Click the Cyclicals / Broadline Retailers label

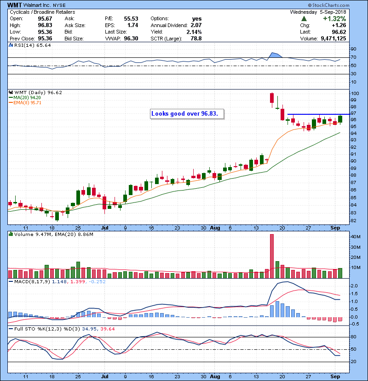[42, 12]
